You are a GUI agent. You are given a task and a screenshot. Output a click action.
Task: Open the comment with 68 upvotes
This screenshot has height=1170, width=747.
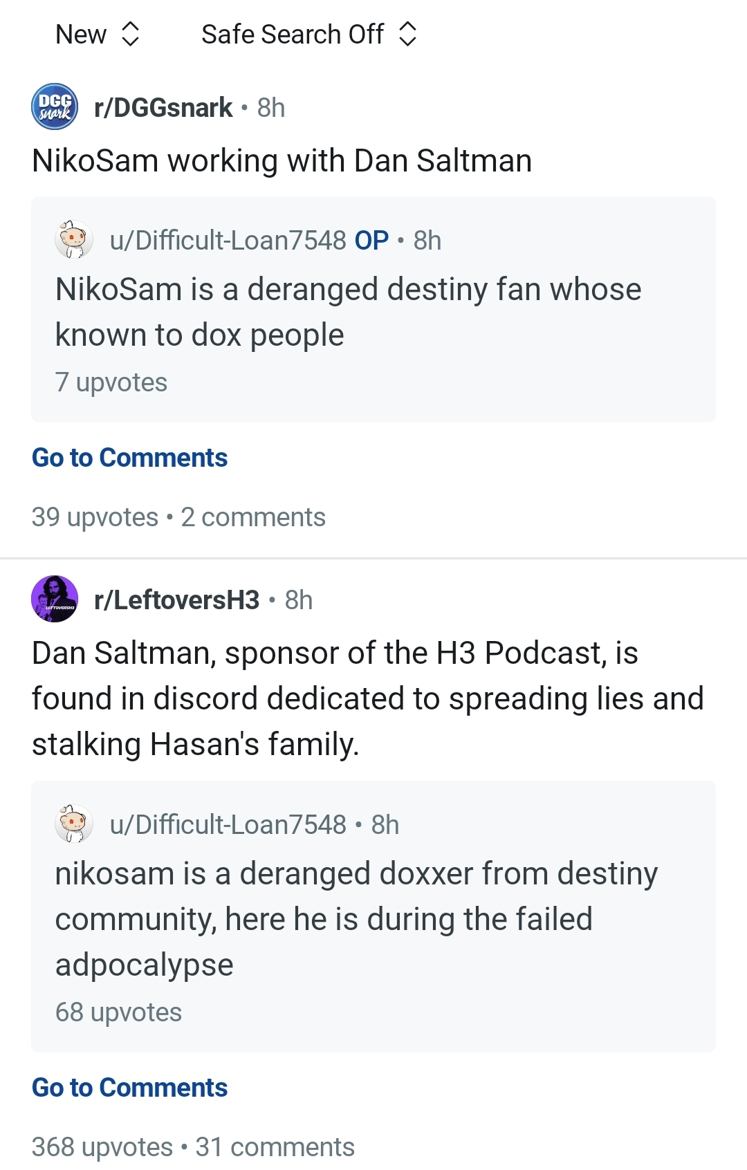373,917
